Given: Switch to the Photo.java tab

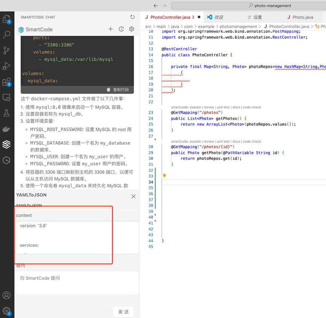Looking at the screenshot, I should 303,17.
